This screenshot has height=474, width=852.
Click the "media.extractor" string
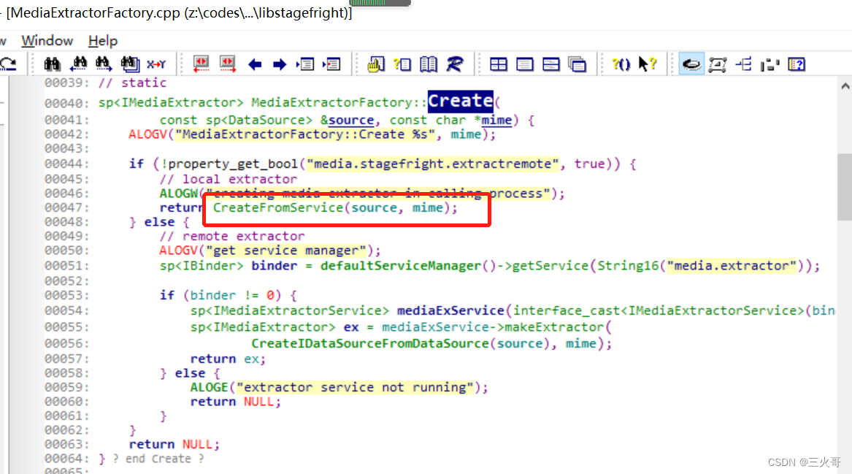point(732,266)
